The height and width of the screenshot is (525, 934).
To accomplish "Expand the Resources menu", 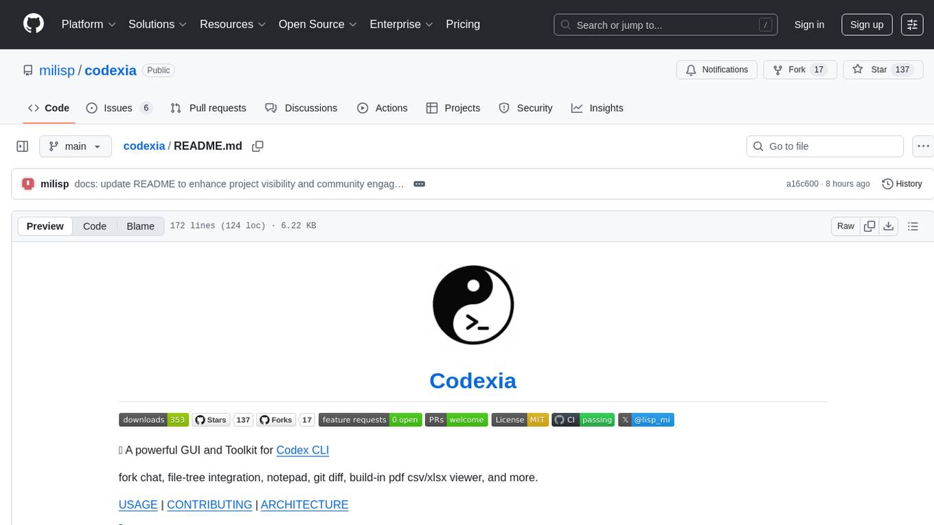I will pyautogui.click(x=232, y=24).
